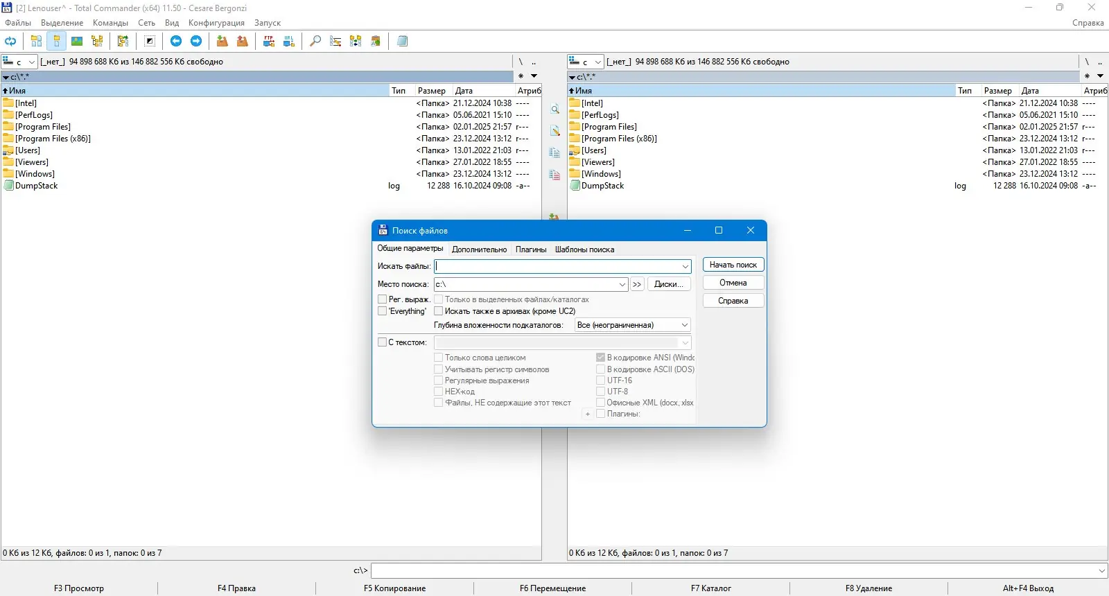The height and width of the screenshot is (596, 1109).
Task: Click the 'F7 Каталог' button
Action: coord(710,588)
